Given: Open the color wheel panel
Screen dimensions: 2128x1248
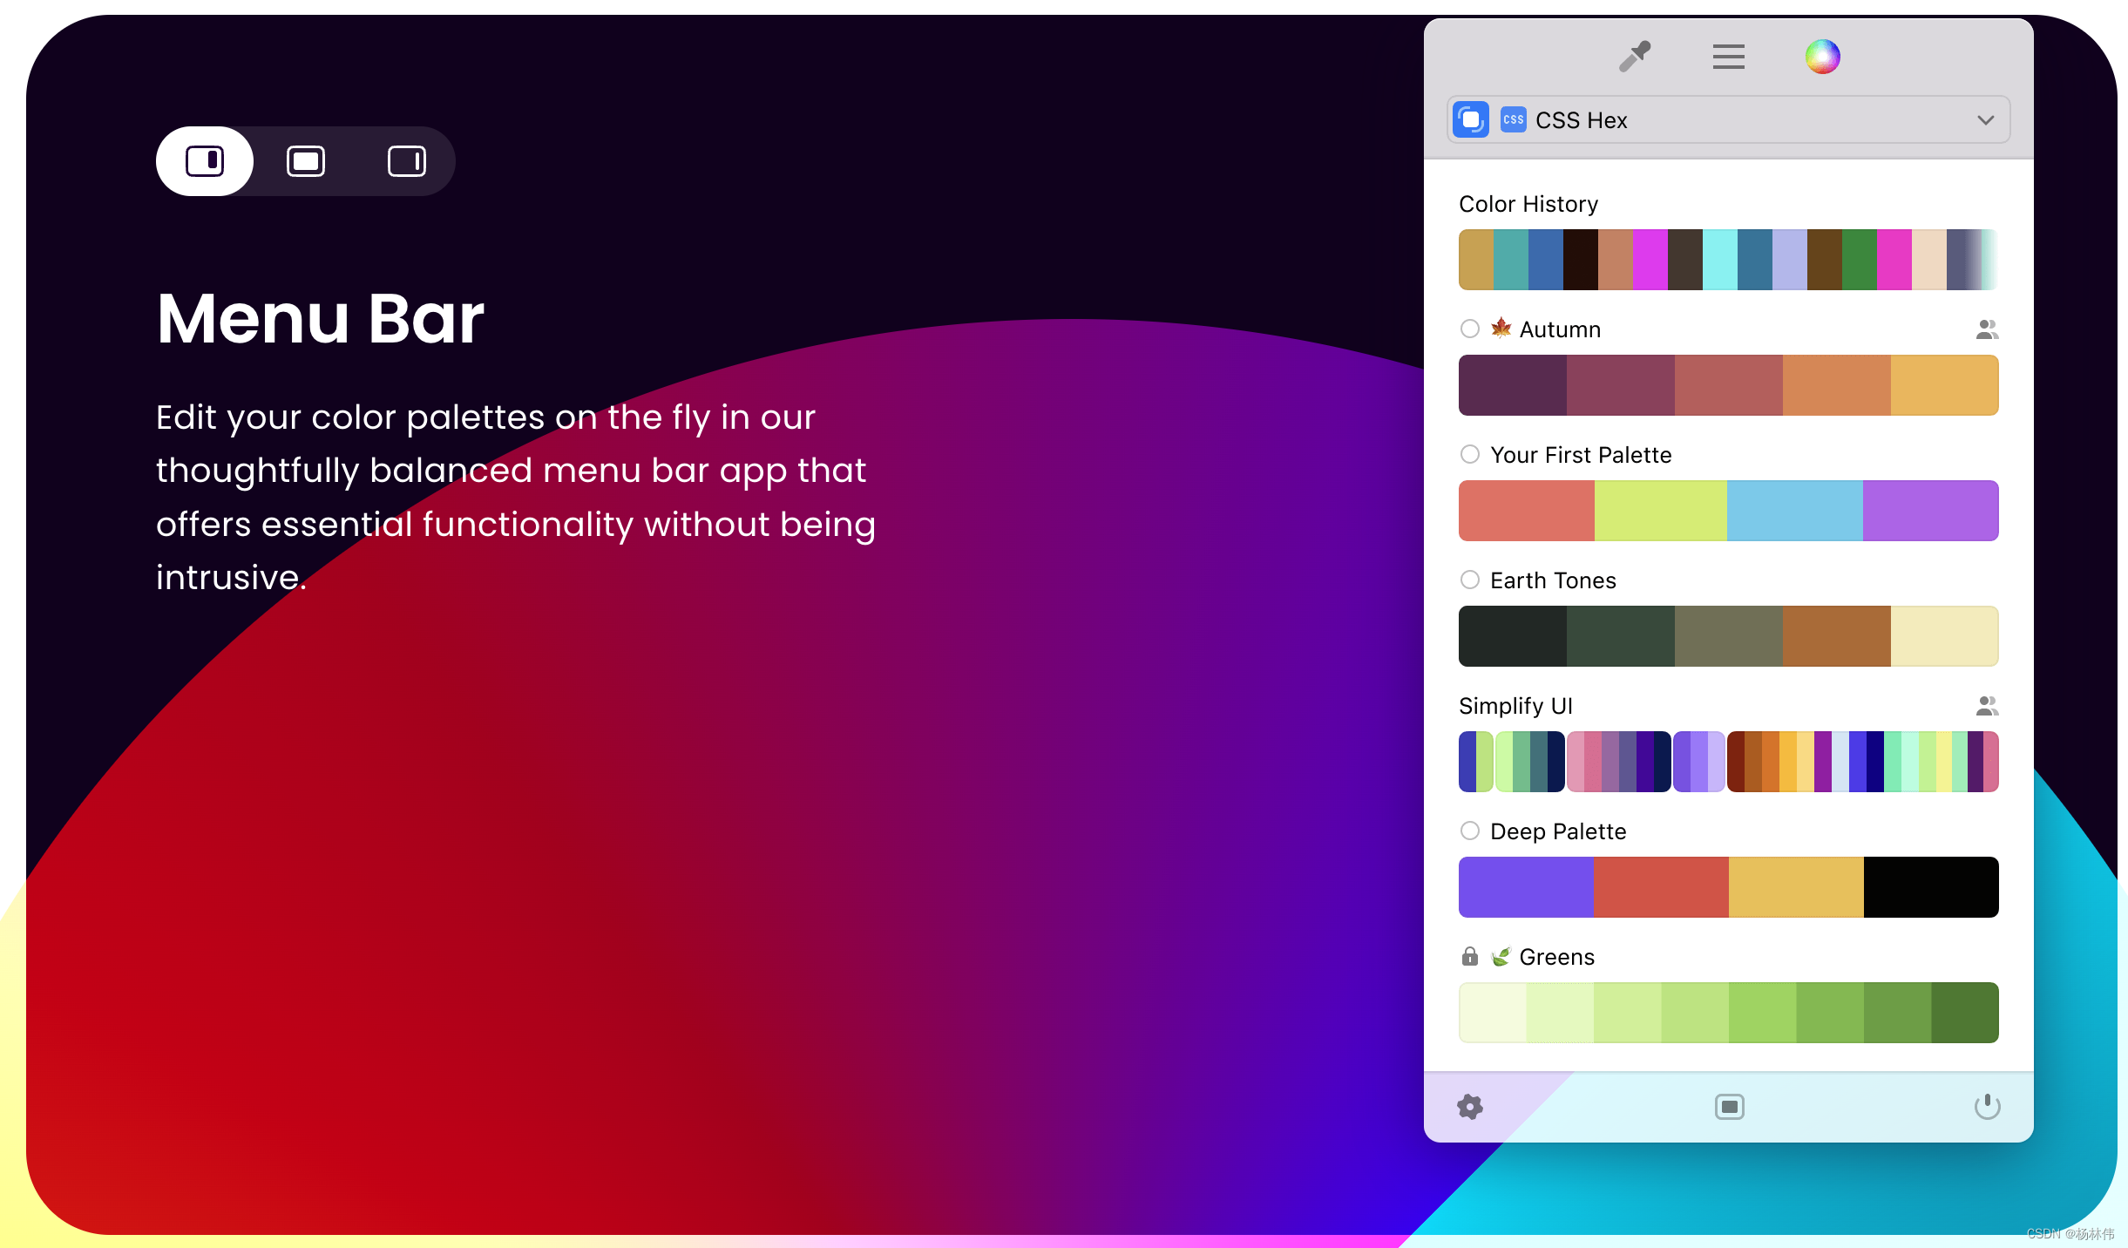Looking at the screenshot, I should 1822,57.
